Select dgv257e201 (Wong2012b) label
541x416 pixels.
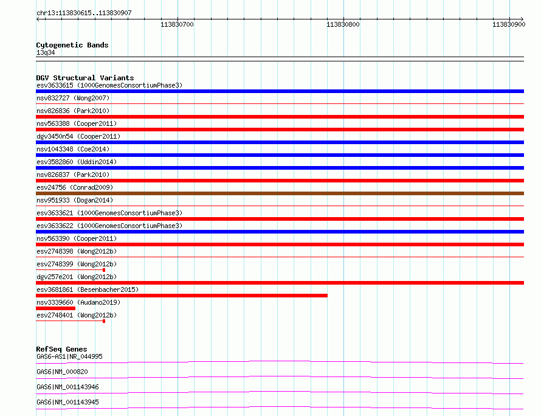77,277
